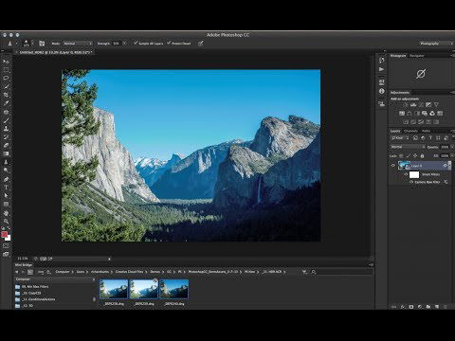
Task: Open layer blend mode Normal dropdown
Action: click(x=408, y=147)
